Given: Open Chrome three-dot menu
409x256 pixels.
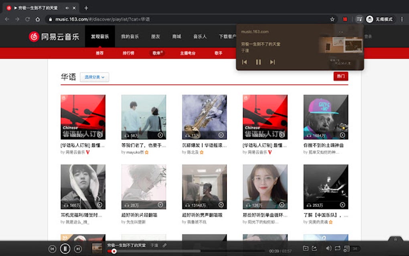Looking at the screenshot, I should 402,19.
